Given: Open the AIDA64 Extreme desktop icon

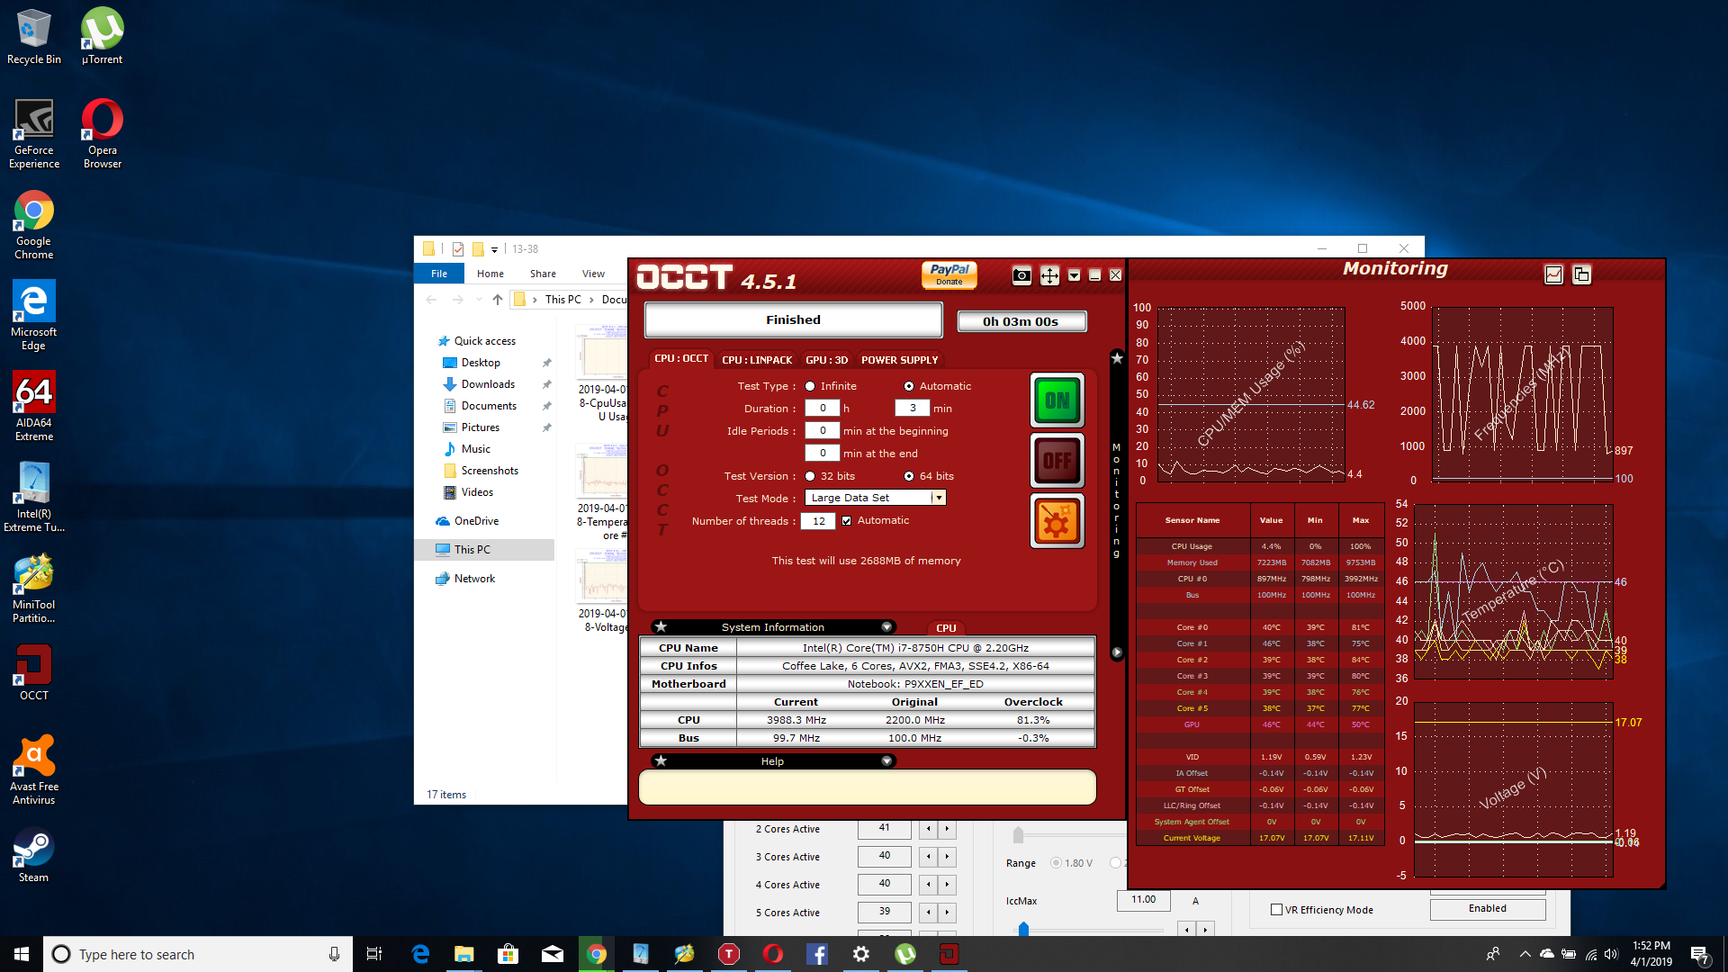Looking at the screenshot, I should click(x=34, y=406).
